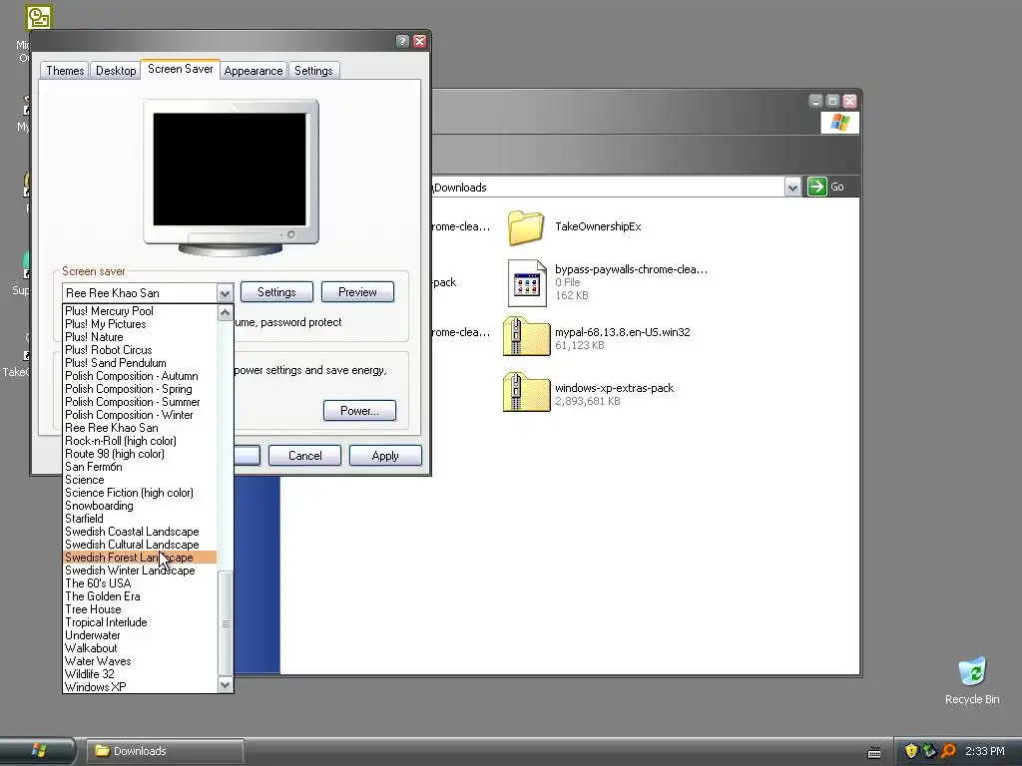Open the Settings tab
1022x766 pixels.
coord(313,71)
